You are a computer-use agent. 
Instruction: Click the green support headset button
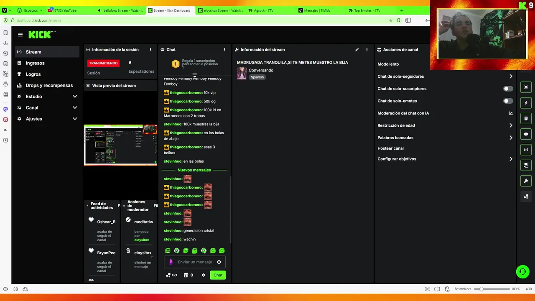tap(522, 272)
